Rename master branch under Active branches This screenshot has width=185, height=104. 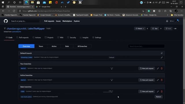click(x=158, y=80)
